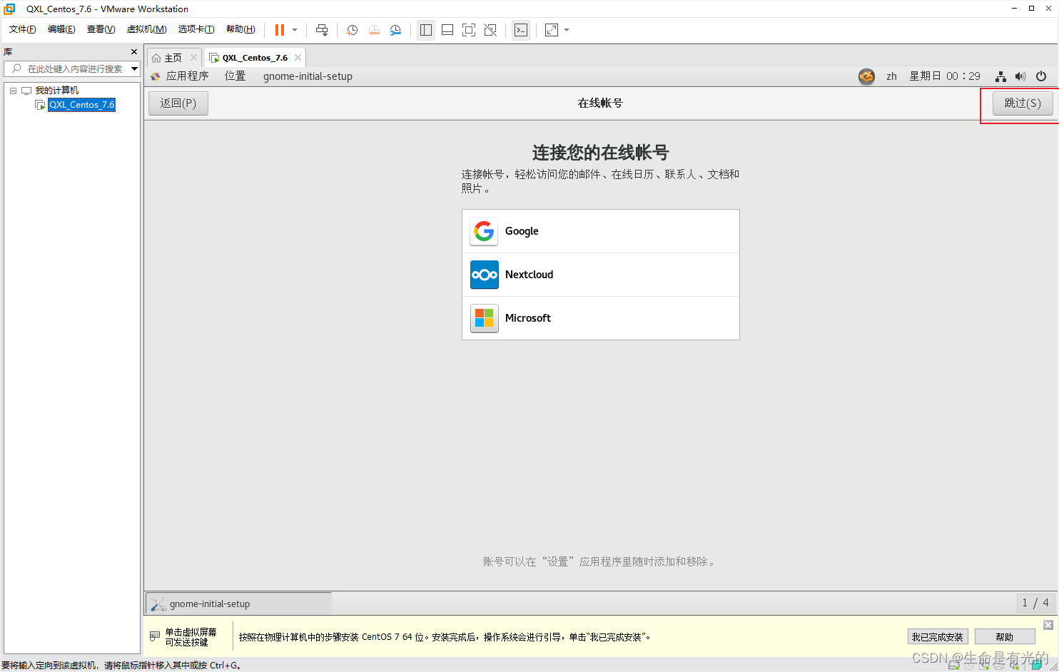Open the 虚拟机(M) menu

(x=146, y=29)
